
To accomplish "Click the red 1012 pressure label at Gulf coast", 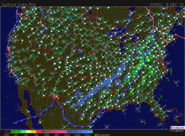I will pos(109,111).
